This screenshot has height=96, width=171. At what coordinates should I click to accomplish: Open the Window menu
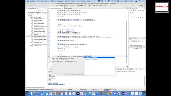click(83, 1)
